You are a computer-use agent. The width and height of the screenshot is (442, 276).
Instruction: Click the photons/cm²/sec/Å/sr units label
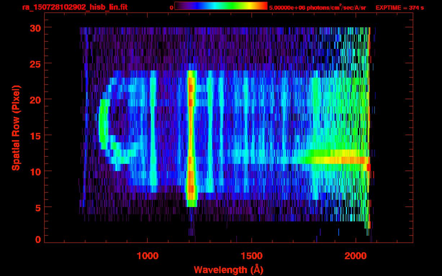(333, 7)
